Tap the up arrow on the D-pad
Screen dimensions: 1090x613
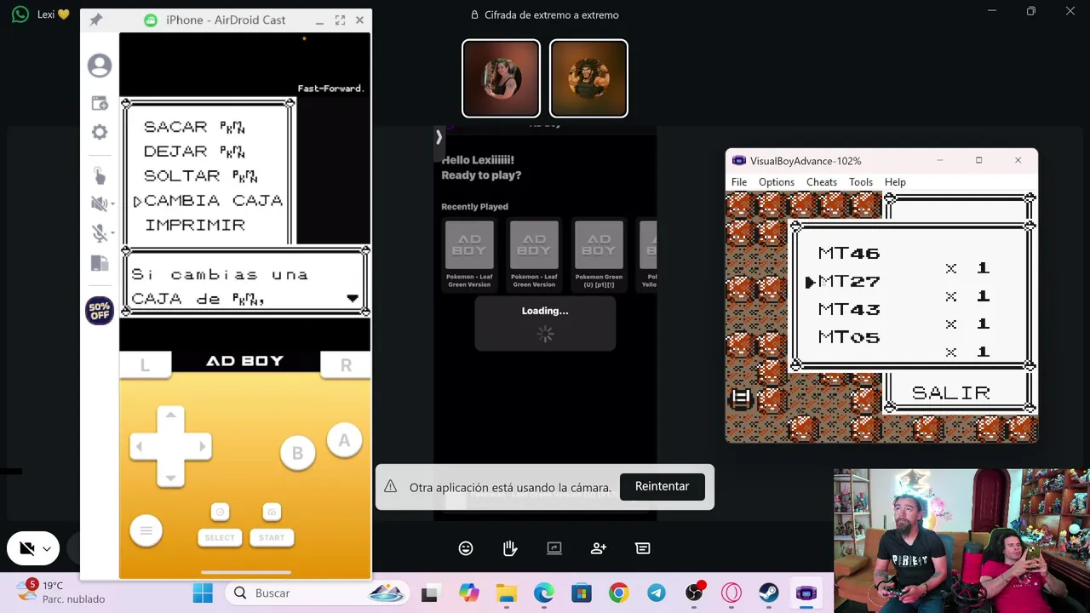(x=170, y=415)
